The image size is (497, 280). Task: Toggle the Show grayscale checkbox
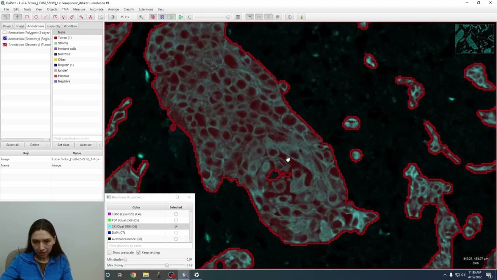tap(109, 252)
